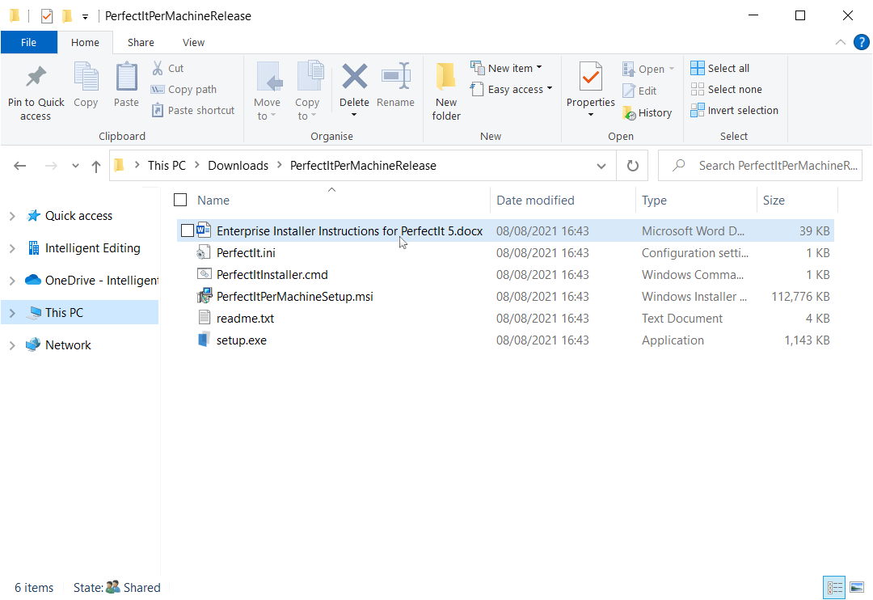873x600 pixels.
Task: Navigate to This PC in breadcrumb
Action: tap(167, 166)
